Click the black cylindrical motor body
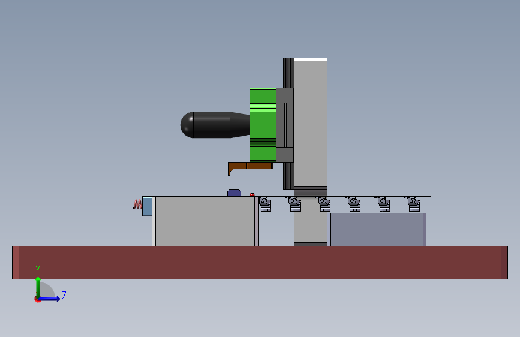This screenshot has height=337, width=520. point(215,125)
